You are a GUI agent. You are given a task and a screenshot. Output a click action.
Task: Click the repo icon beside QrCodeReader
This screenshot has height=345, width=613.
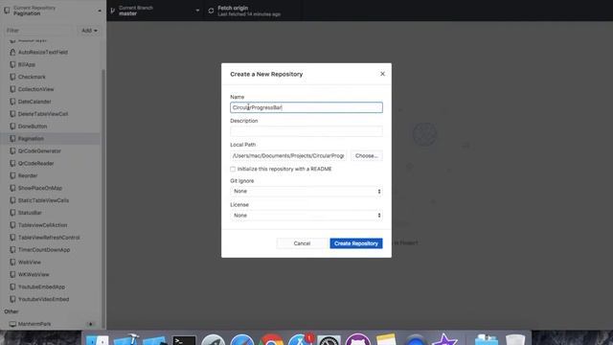pyautogui.click(x=12, y=164)
